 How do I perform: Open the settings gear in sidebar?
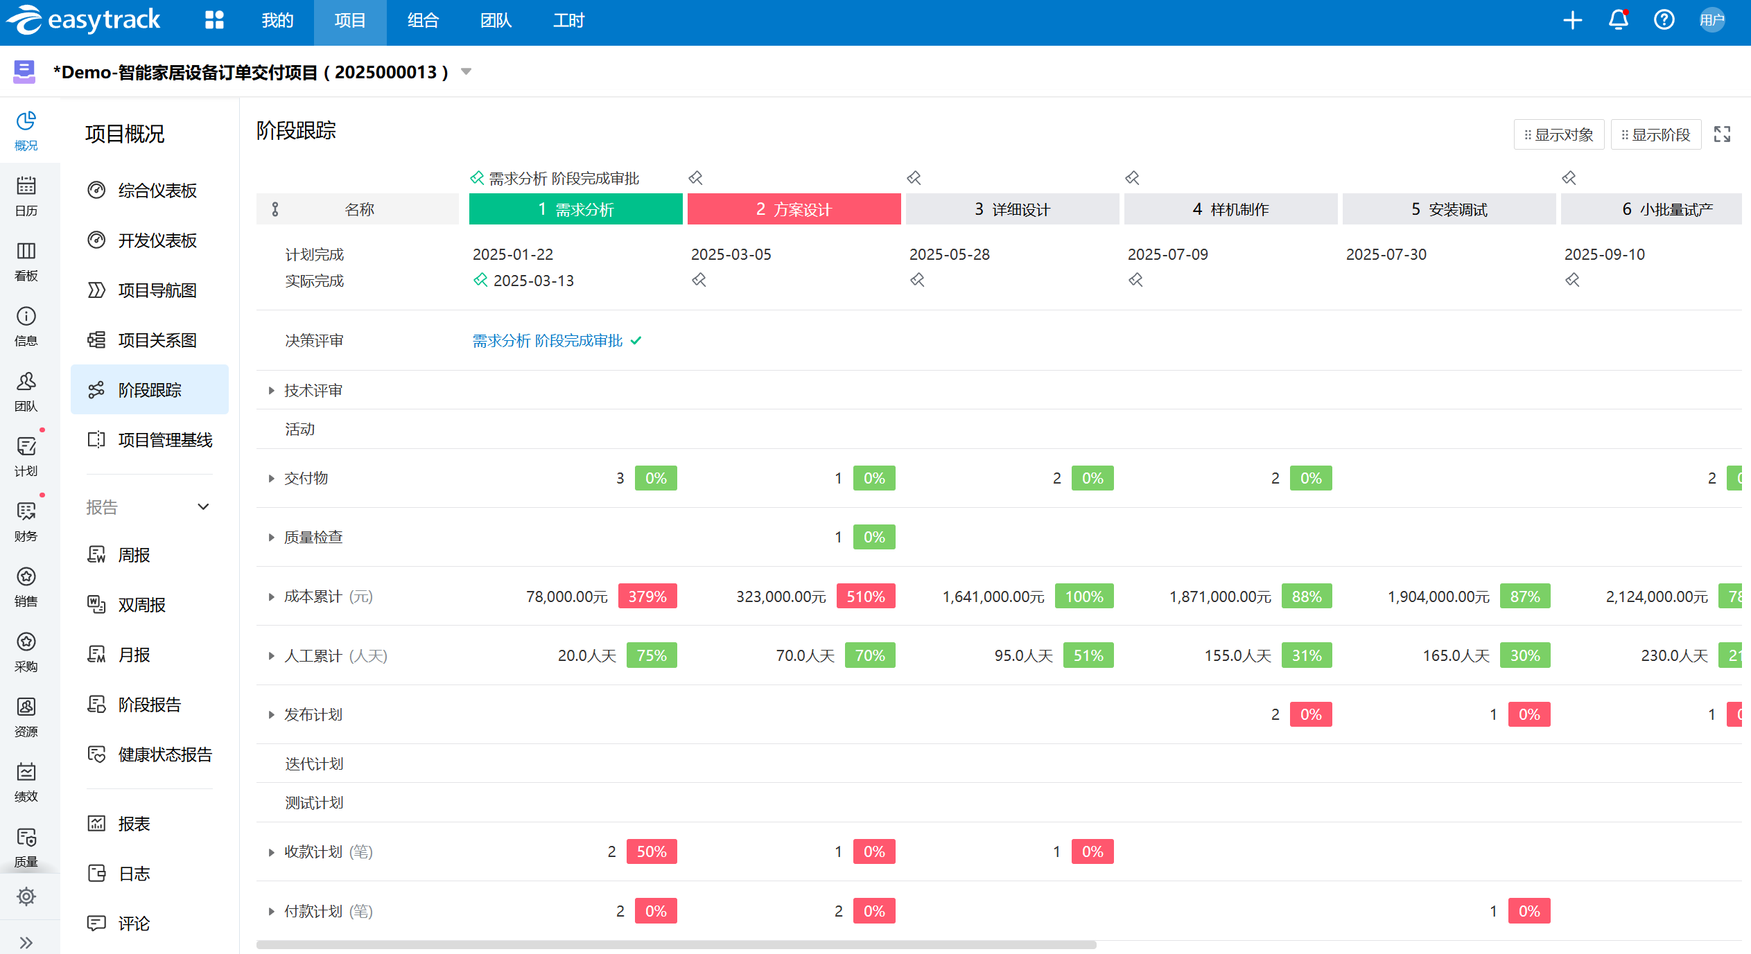(x=26, y=896)
